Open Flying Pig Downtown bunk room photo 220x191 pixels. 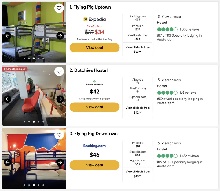(34, 159)
